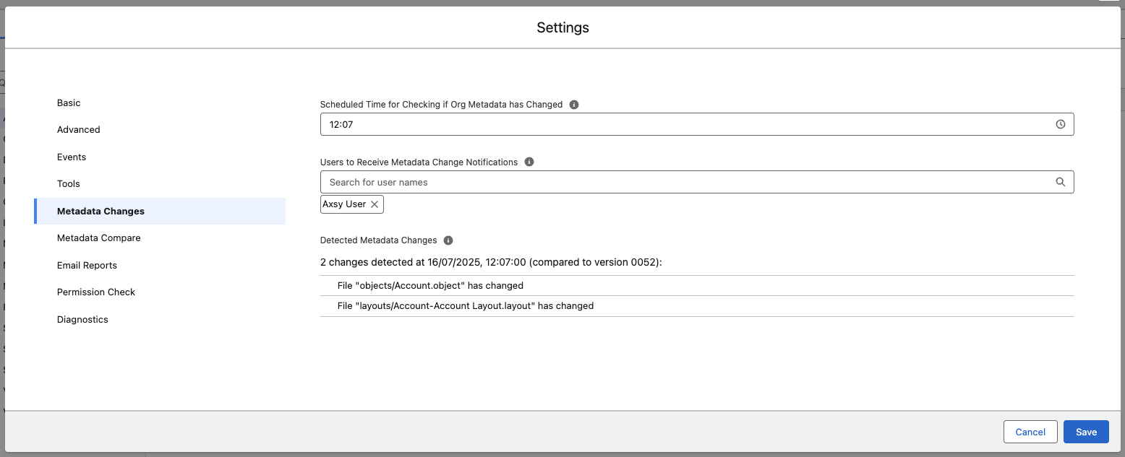Select the Metadata Changes section
This screenshot has height=457, width=1125.
(160, 212)
